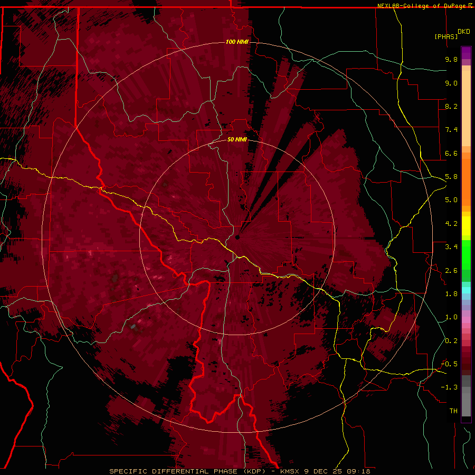This screenshot has width=475, height=475.
Task: Click the 7.4 legend value
Action: pos(451,130)
